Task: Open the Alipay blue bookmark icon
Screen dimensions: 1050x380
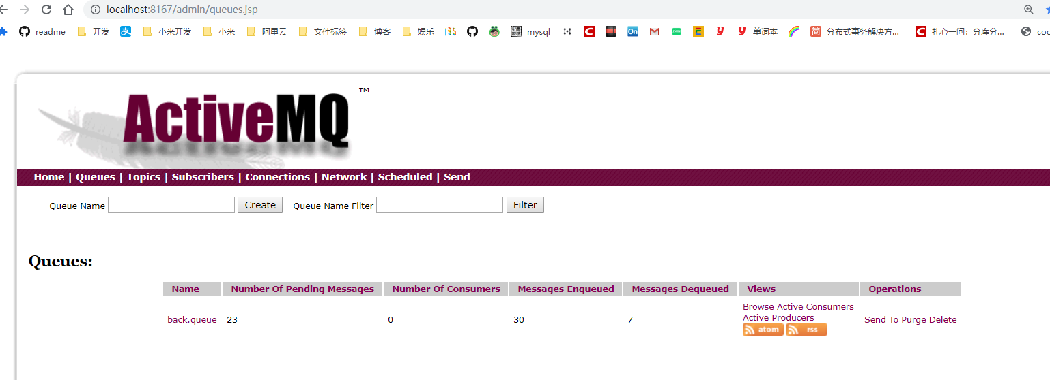Action: coord(126,31)
